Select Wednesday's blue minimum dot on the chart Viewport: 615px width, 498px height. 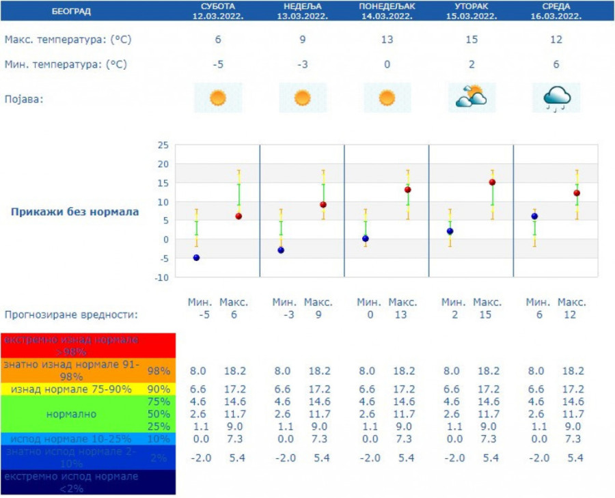(x=534, y=216)
